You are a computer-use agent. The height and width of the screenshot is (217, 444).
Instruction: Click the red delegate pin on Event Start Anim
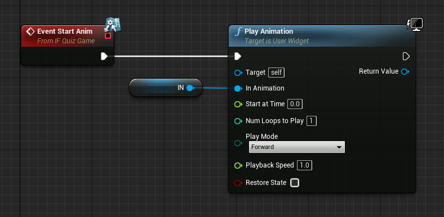point(108,36)
